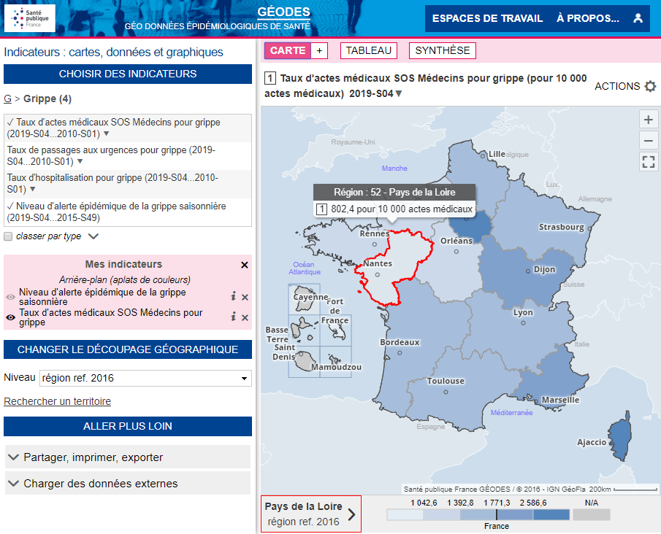661x534 pixels.
Task: Expand Charger des données externes section
Action: (x=128, y=483)
